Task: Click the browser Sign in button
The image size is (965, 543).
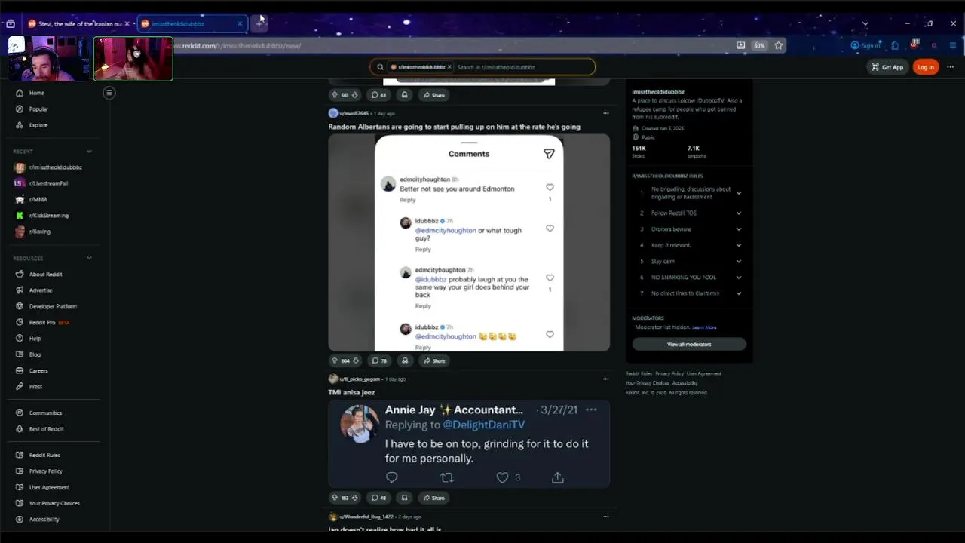Action: point(865,45)
